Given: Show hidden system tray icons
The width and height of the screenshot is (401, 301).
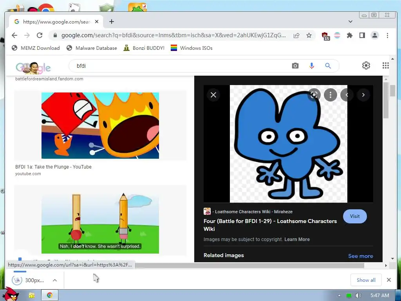Looking at the screenshot, I should [339, 296].
